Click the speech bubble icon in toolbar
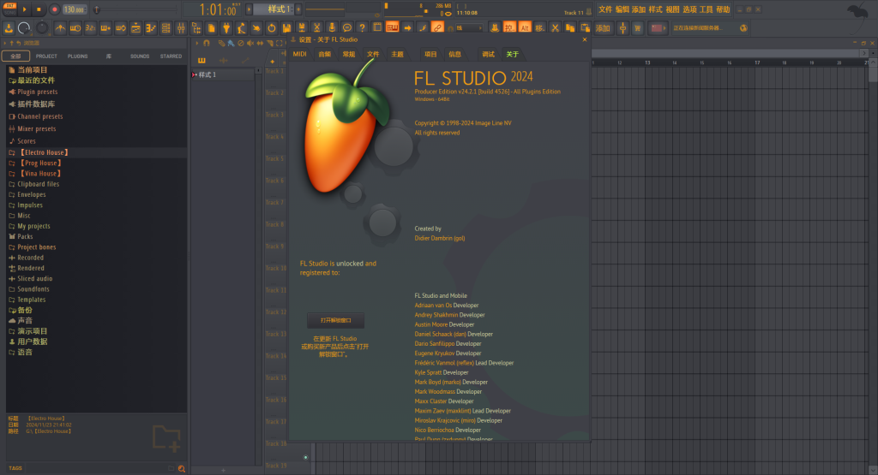Viewport: 878px width, 475px height. 347,28
